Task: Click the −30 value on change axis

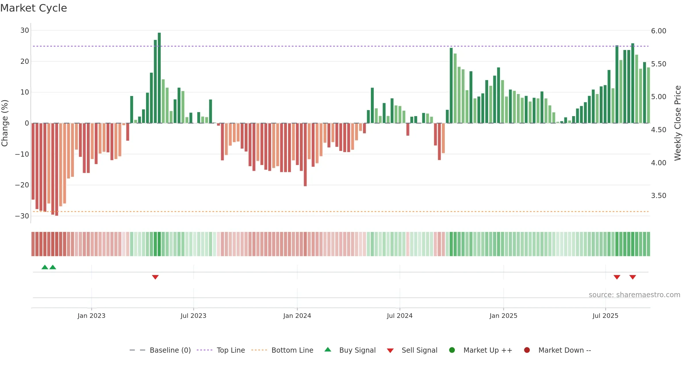Action: tap(22, 216)
